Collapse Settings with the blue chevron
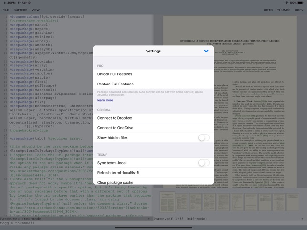Viewport: 307px width, 230px height. pyautogui.click(x=206, y=51)
